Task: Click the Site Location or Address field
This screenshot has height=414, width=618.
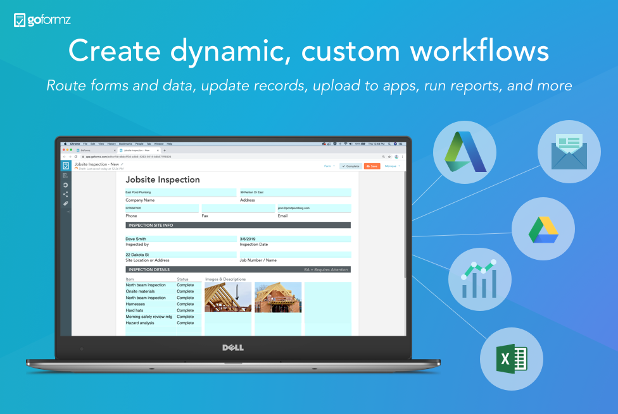Action: pos(180,255)
